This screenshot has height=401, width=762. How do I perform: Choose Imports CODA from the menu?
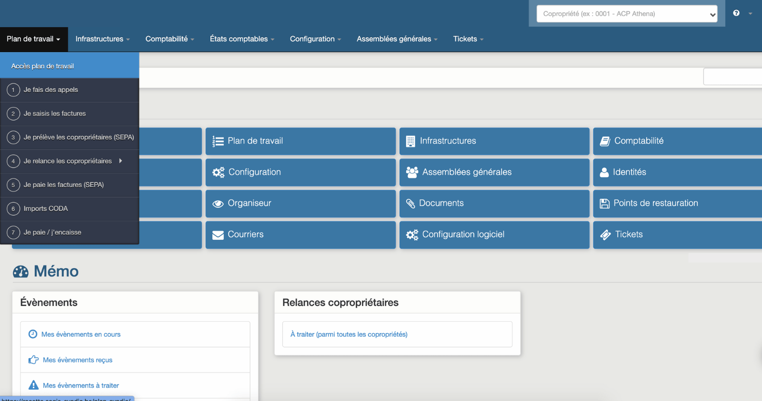[x=46, y=209]
